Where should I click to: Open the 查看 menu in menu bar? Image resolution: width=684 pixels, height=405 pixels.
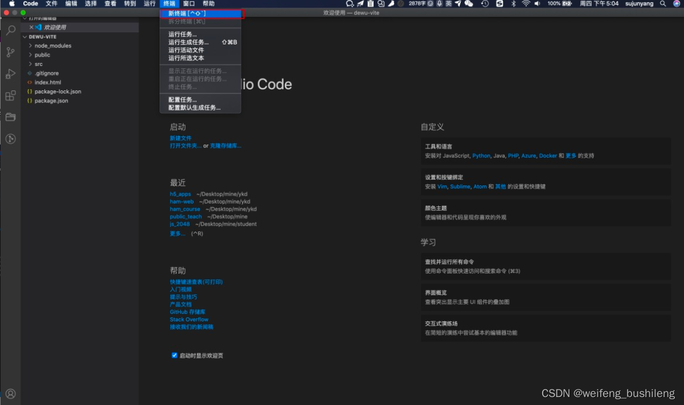click(x=110, y=3)
